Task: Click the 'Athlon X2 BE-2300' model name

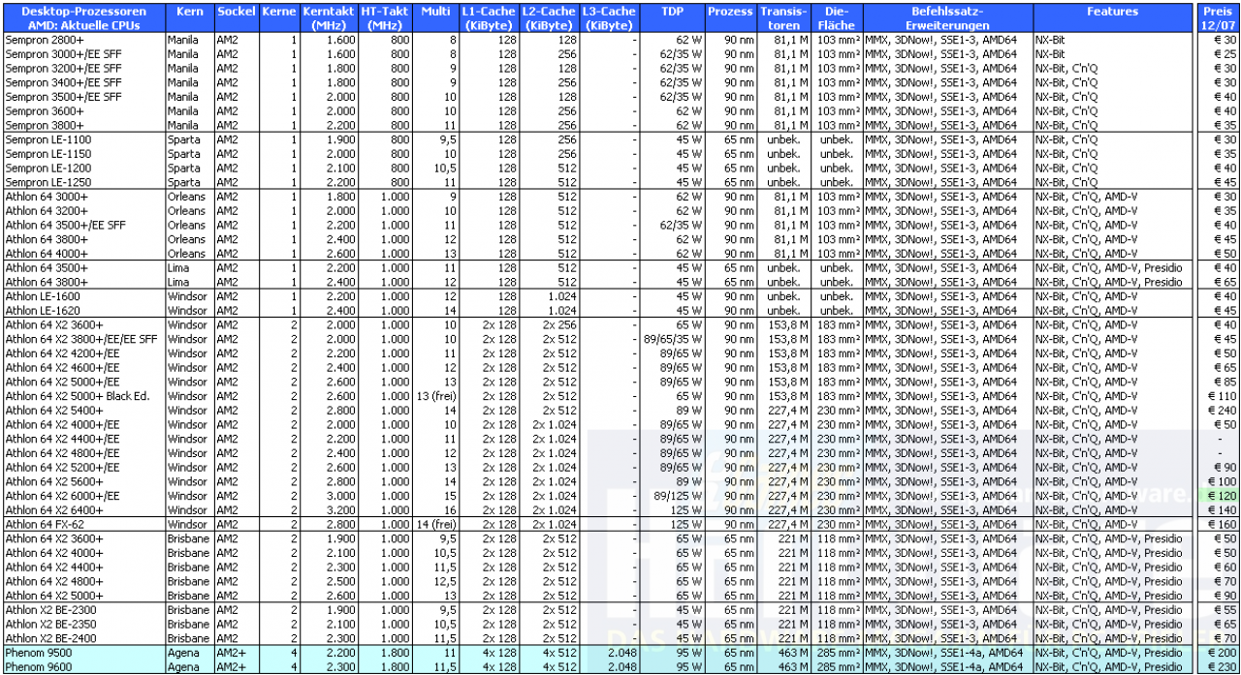Action: [51, 610]
